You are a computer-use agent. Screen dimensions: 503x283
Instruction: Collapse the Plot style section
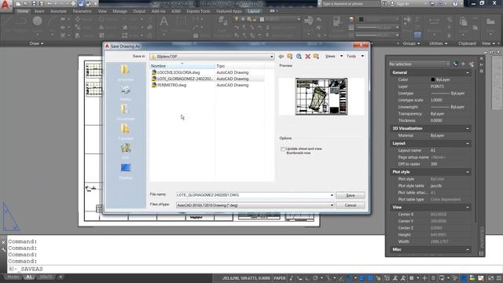point(468,172)
